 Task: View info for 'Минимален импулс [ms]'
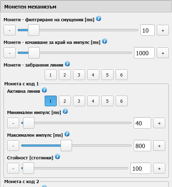coord(65,111)
